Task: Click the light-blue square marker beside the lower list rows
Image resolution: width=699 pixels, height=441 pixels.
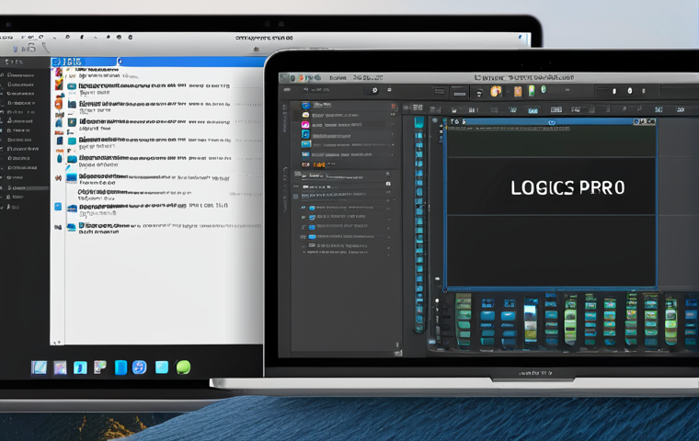Action: pyautogui.click(x=58, y=207)
